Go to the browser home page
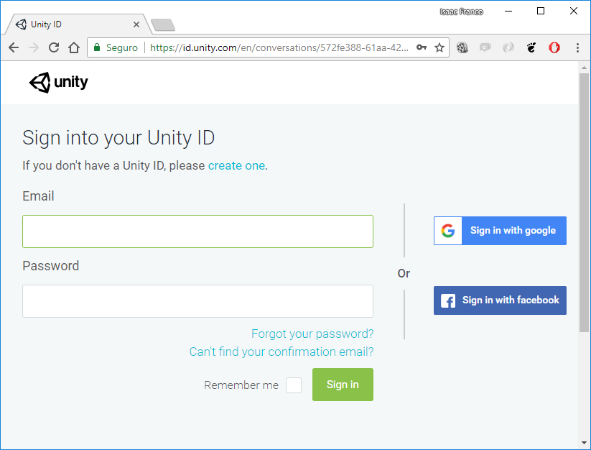This screenshot has width=591, height=450. (74, 47)
